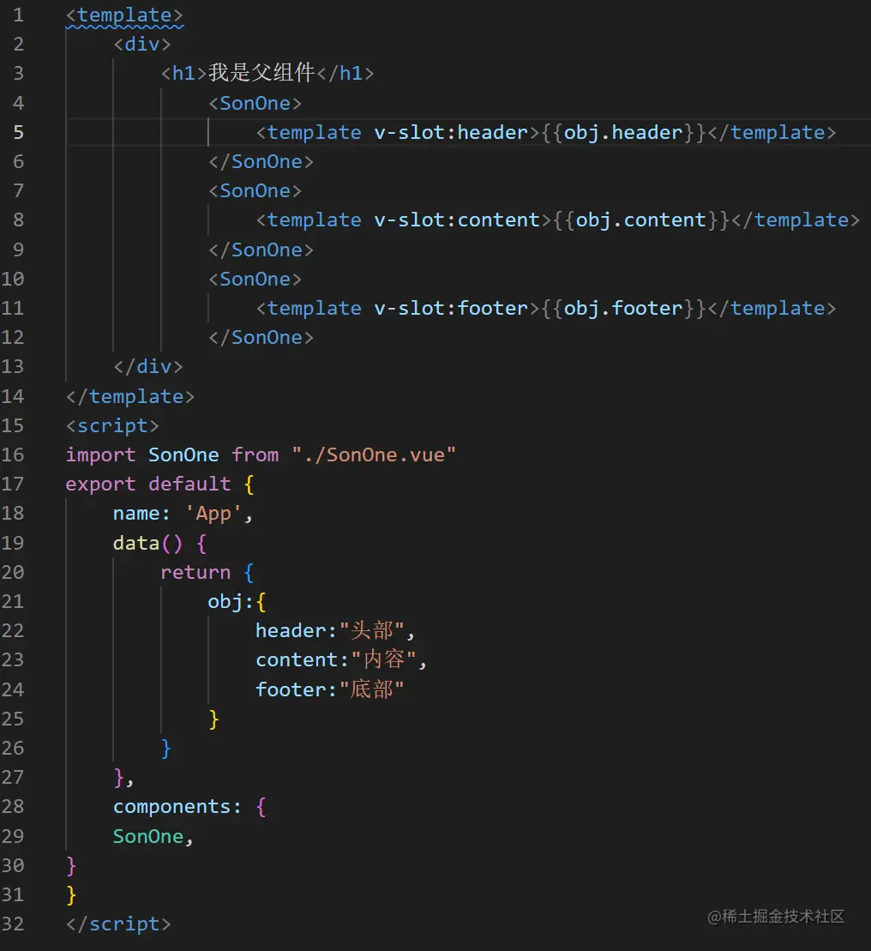
Task: Click the opening <template> tag on line 1
Action: coord(124,15)
